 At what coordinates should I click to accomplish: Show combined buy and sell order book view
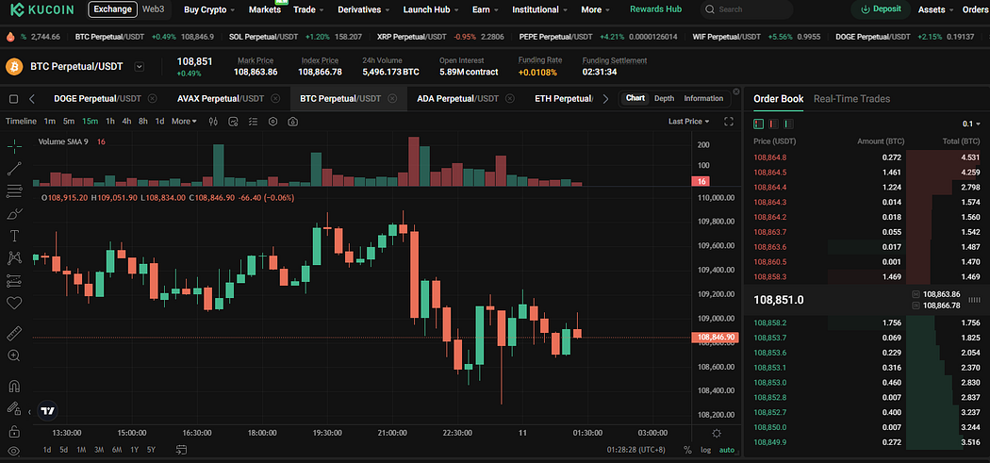point(759,124)
